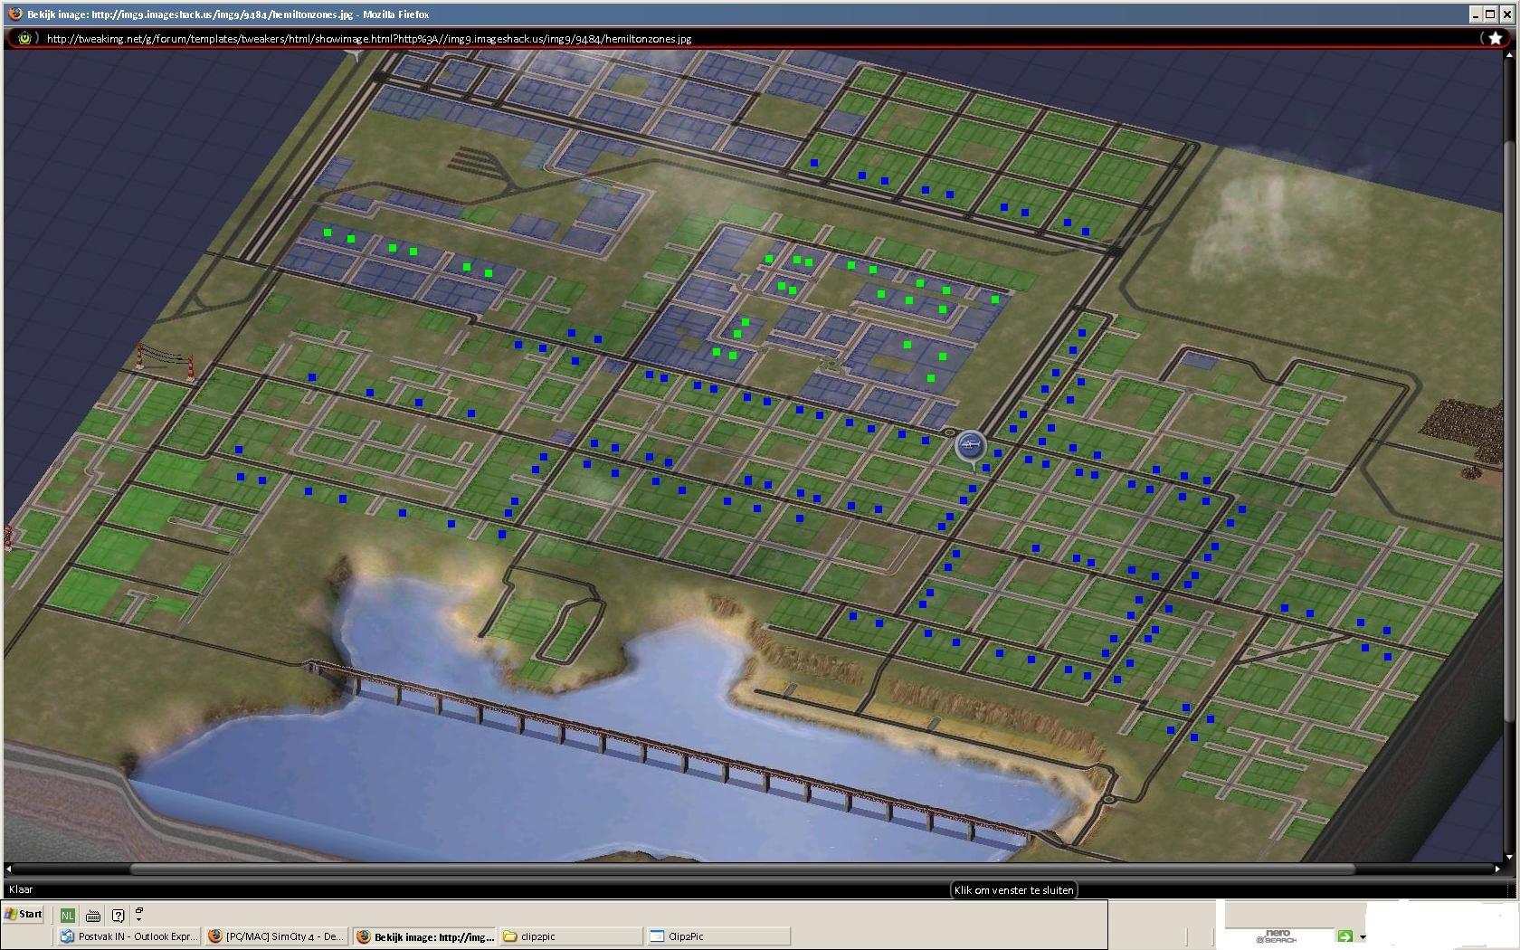The image size is (1520, 950).
Task: Click the Firefox logo in the title bar
Action: [x=14, y=14]
